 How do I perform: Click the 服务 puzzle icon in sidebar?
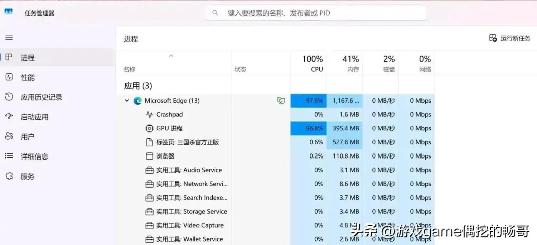[9, 176]
